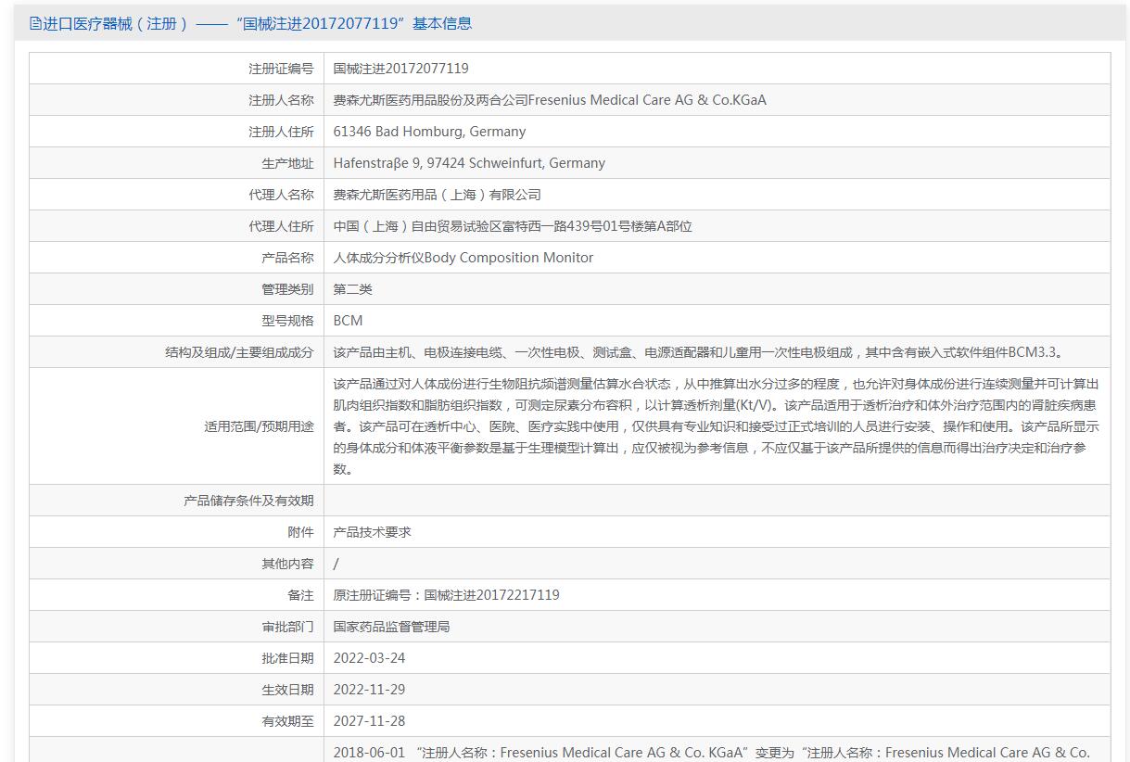The image size is (1130, 762).
Task: Click the 结构及组成/主要组成成分 label
Action: coord(239,352)
